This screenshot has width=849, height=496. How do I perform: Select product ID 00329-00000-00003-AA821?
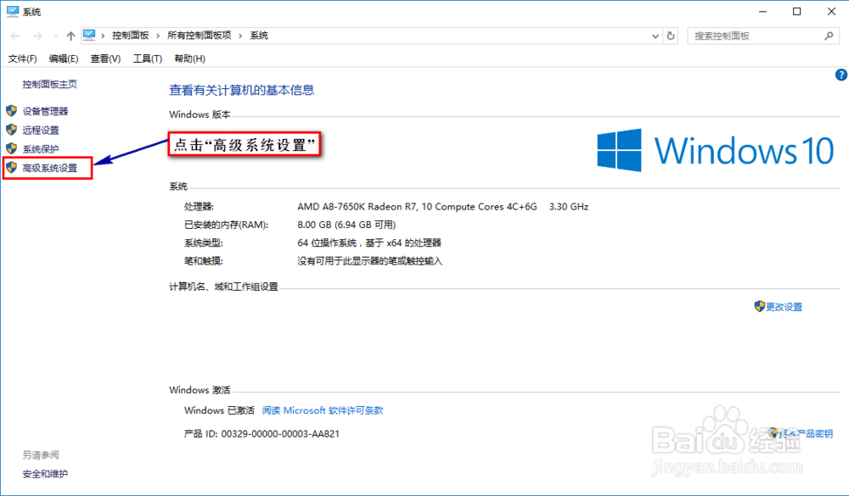click(280, 434)
